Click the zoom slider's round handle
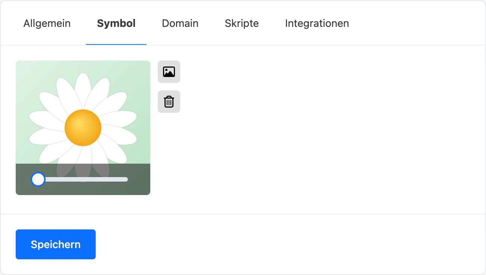 pos(38,179)
